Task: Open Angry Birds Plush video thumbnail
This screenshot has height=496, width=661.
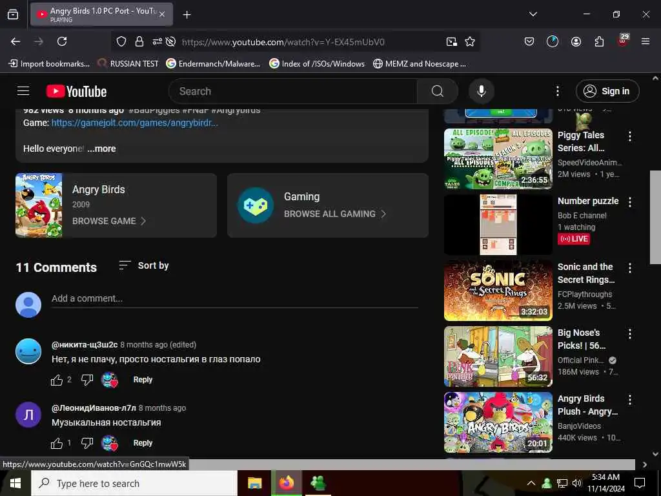Action: coord(498,422)
